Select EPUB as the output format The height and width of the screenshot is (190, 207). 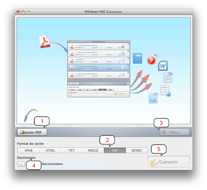[x=29, y=150]
